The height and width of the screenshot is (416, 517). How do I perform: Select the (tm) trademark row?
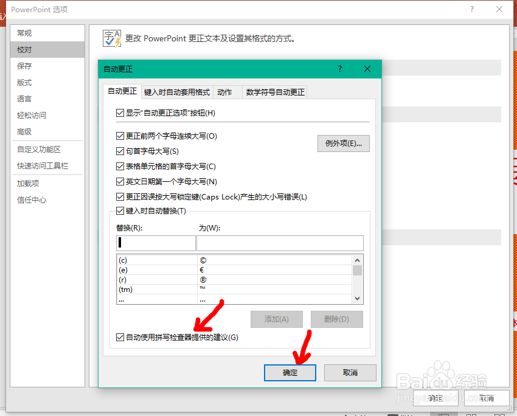tap(234, 289)
